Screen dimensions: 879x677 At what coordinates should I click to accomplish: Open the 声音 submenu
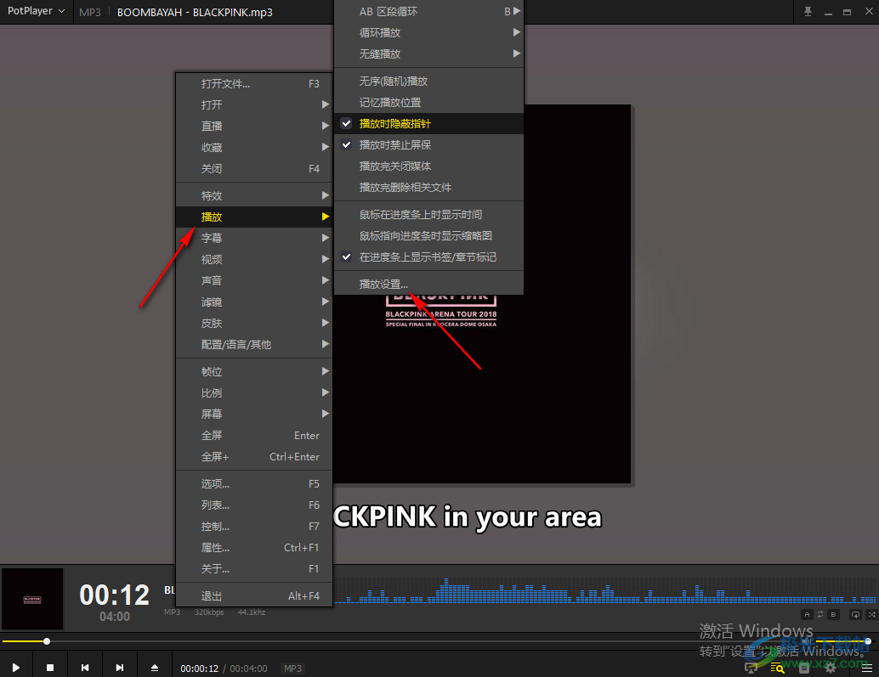point(254,280)
